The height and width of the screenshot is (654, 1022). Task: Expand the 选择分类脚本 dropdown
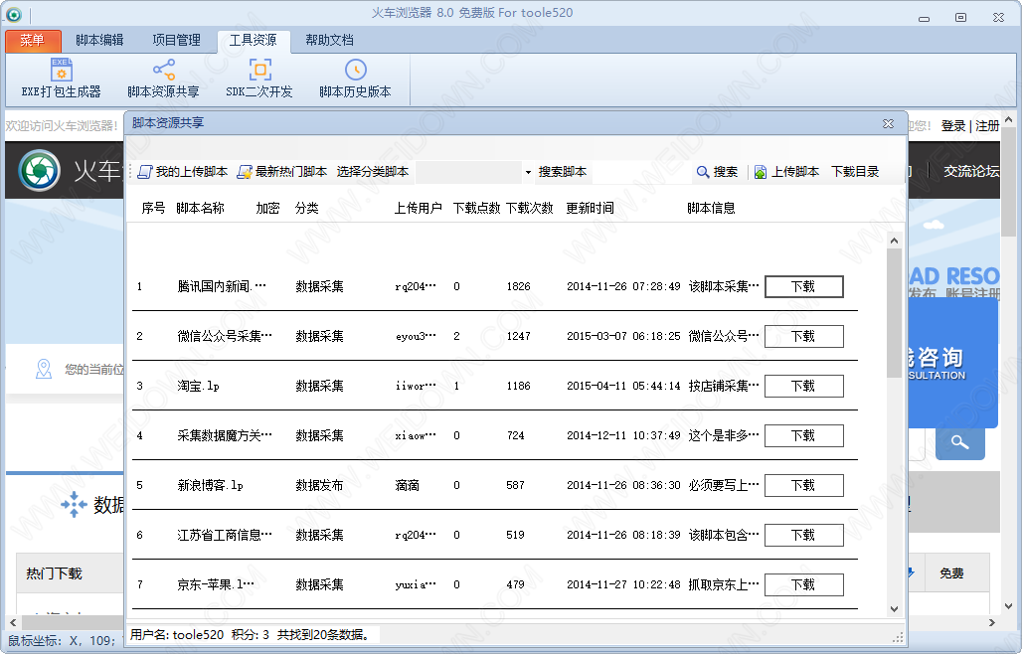point(527,172)
